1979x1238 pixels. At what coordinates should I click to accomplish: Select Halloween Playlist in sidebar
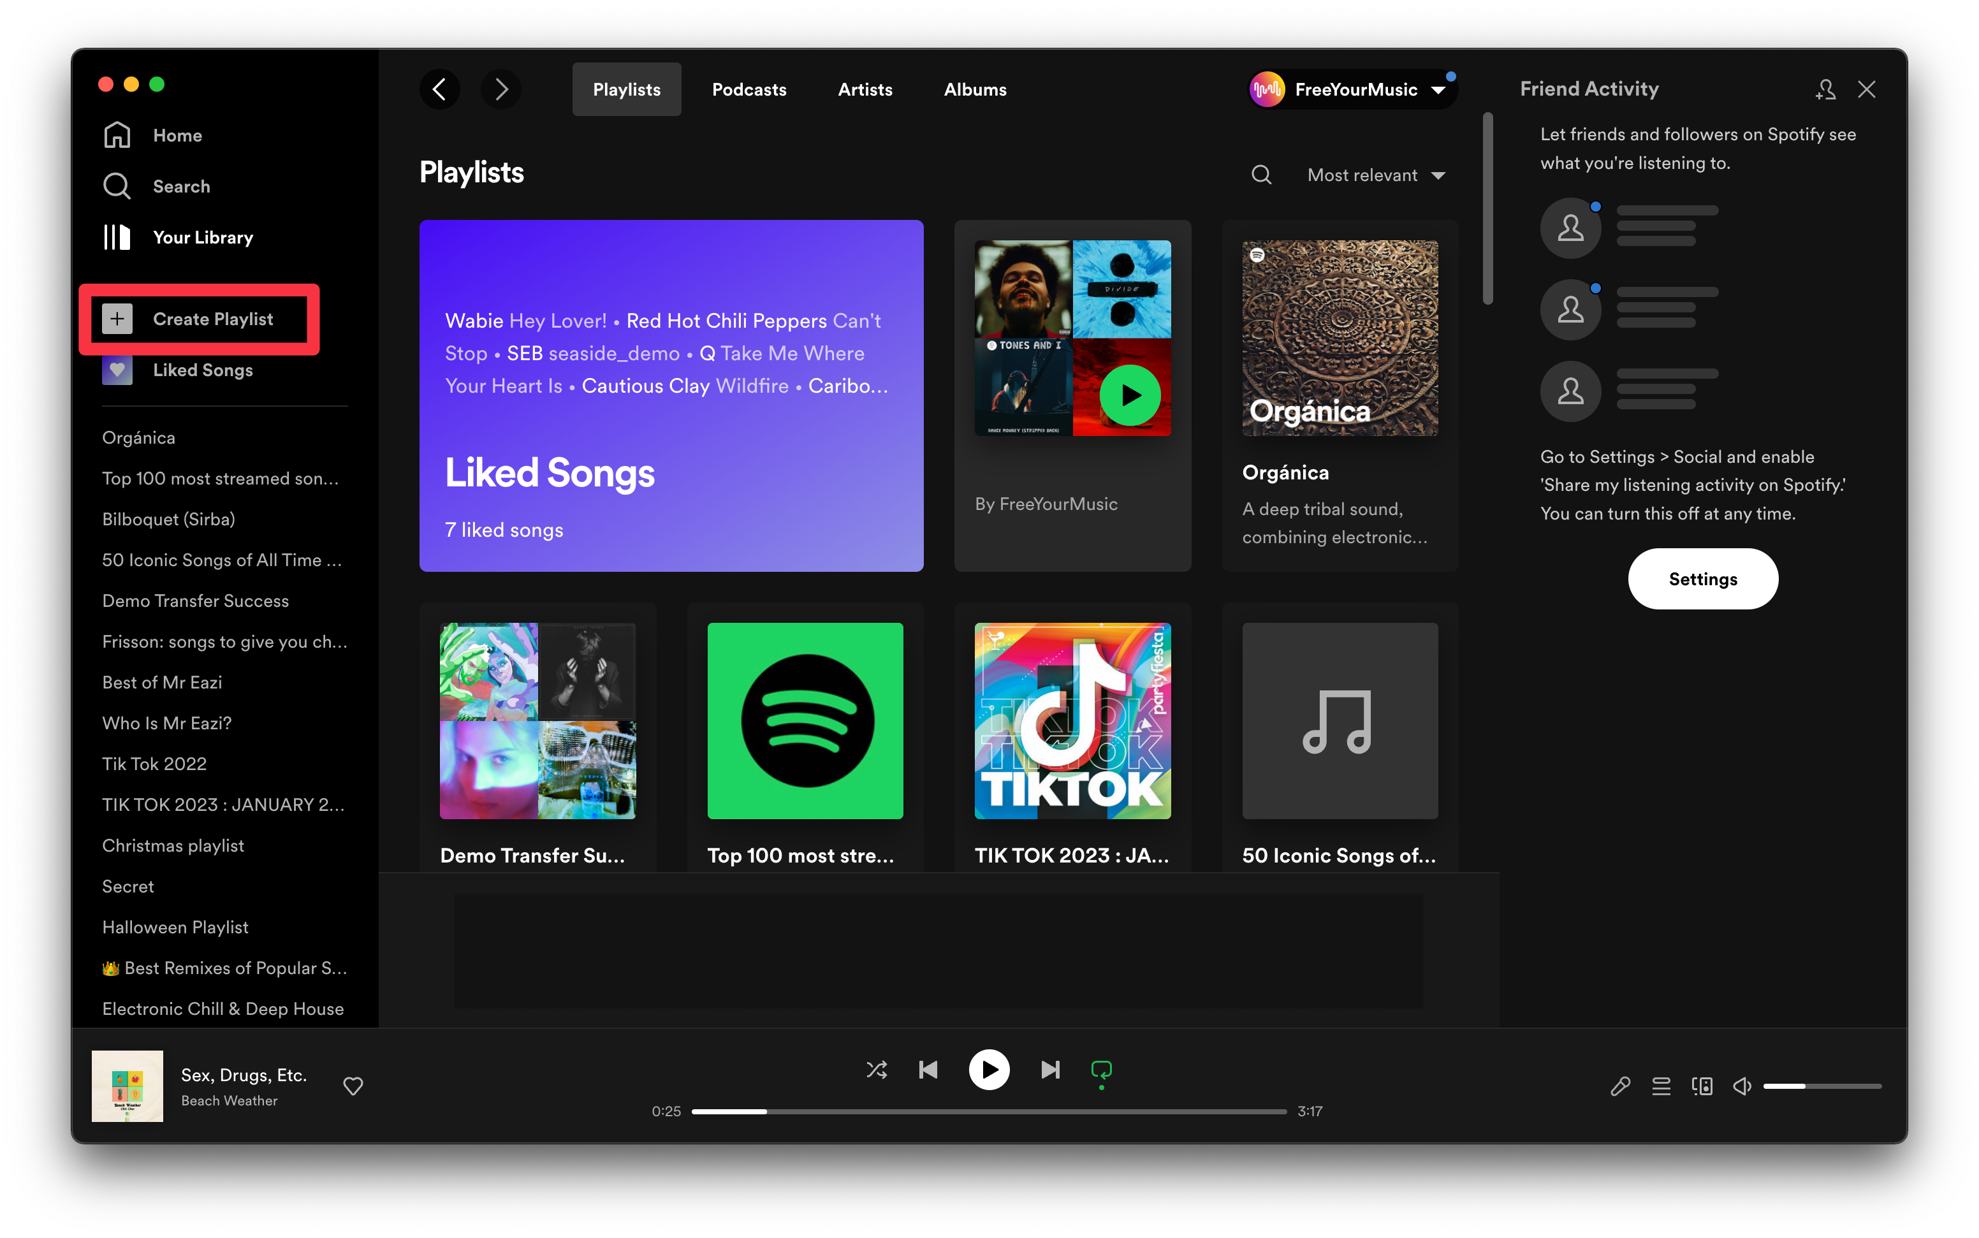(x=175, y=928)
